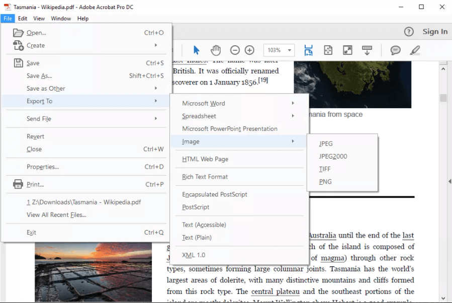Viewport: 452px width, 303px height.
Task: Export image as TIFF
Action: [x=342, y=169]
